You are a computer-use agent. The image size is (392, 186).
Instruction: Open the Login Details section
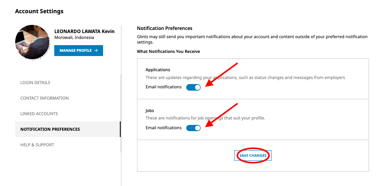(35, 82)
